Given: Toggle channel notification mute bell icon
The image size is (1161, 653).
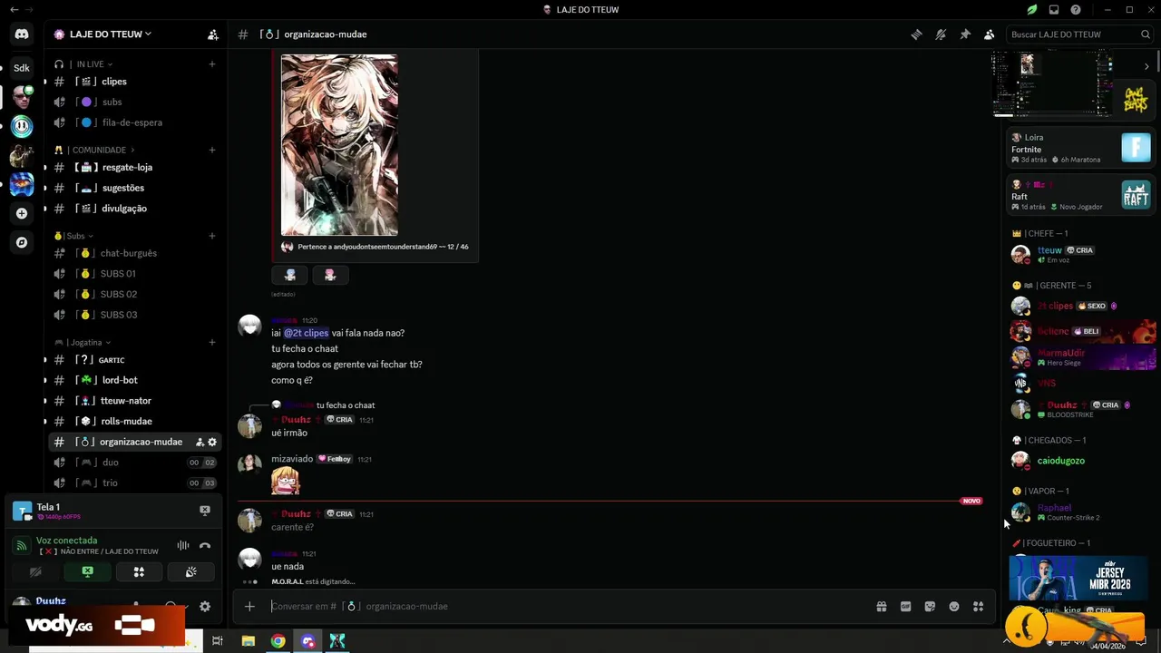Looking at the screenshot, I should [941, 34].
